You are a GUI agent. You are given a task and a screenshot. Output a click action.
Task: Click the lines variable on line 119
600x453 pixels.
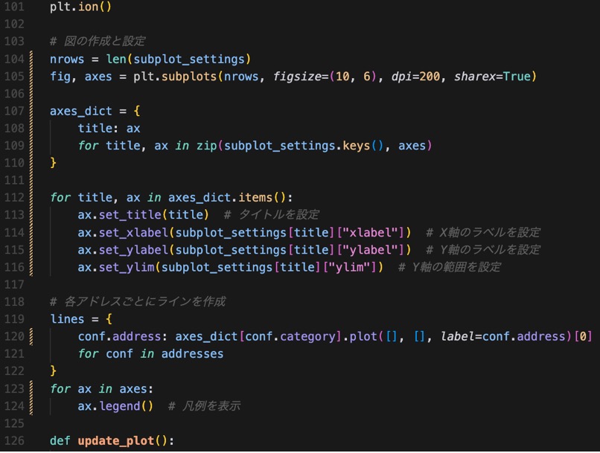(x=67, y=319)
